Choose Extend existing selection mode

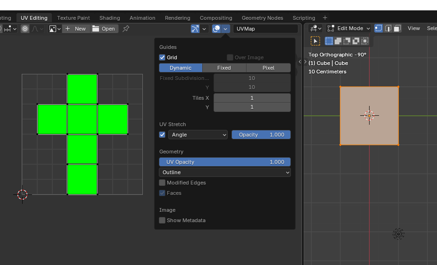(338, 41)
